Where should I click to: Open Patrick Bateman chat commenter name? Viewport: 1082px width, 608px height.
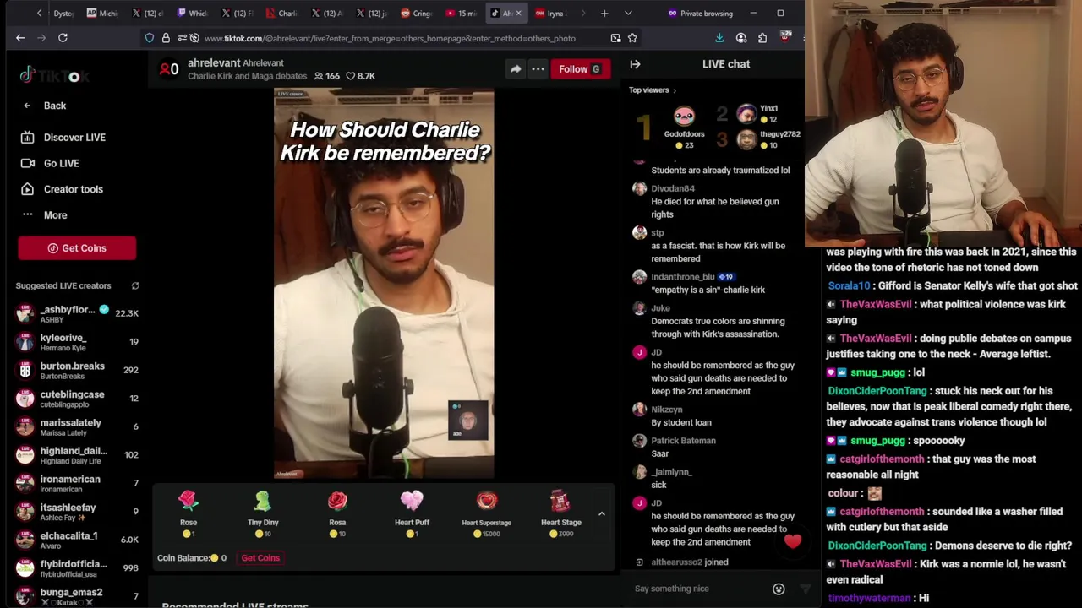pyautogui.click(x=683, y=441)
